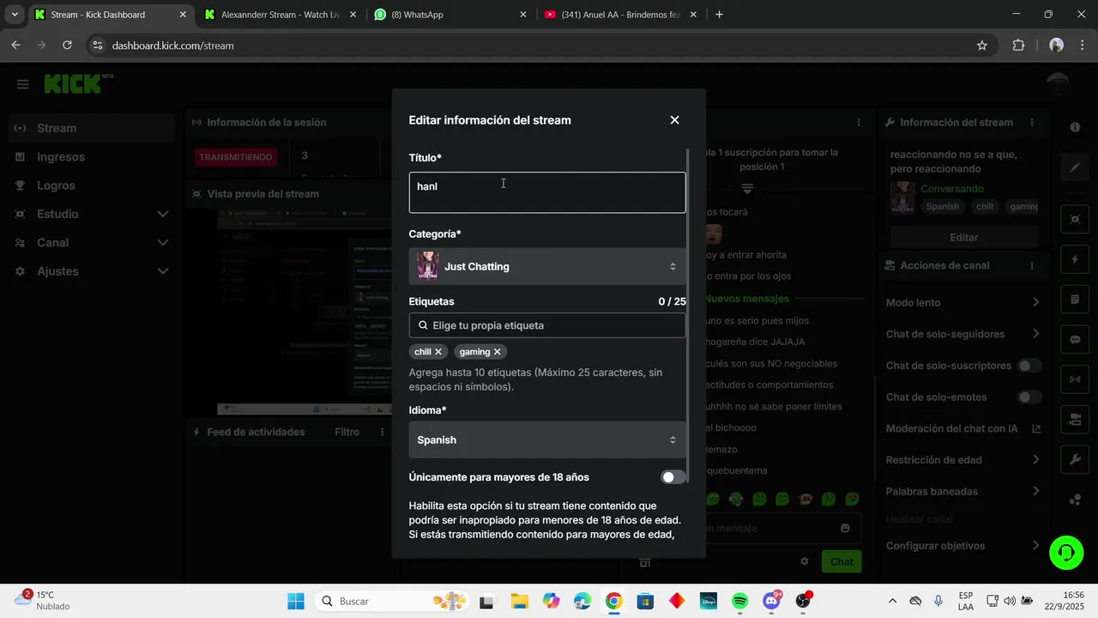Click the wrench icon in right toolbar
This screenshot has height=618, width=1098.
tap(1075, 459)
